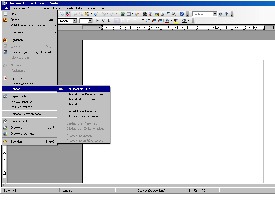Click into the Suchen search field
This screenshot has height=206, width=275.
point(203,14)
